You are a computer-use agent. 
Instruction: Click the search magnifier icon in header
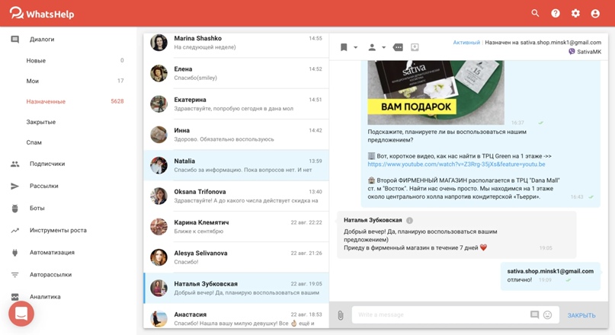tap(535, 13)
